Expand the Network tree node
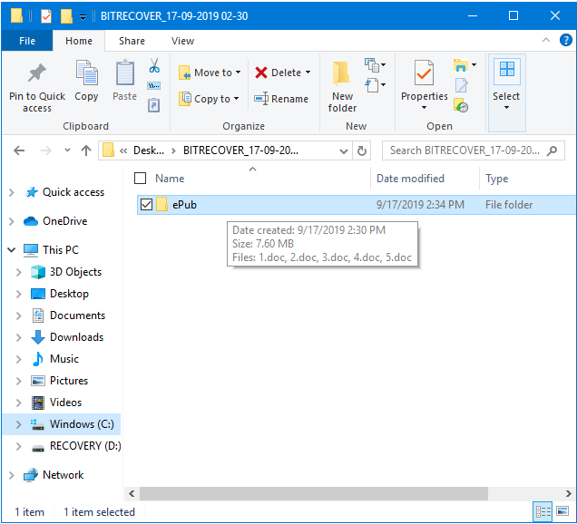577x524 pixels. [12, 475]
